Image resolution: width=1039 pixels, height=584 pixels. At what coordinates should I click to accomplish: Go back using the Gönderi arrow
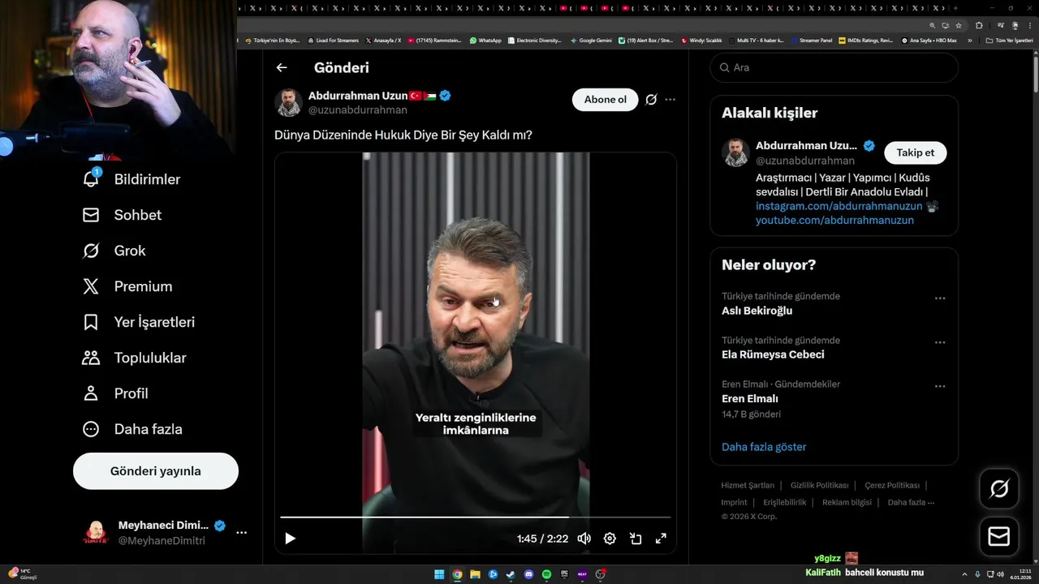click(x=282, y=68)
